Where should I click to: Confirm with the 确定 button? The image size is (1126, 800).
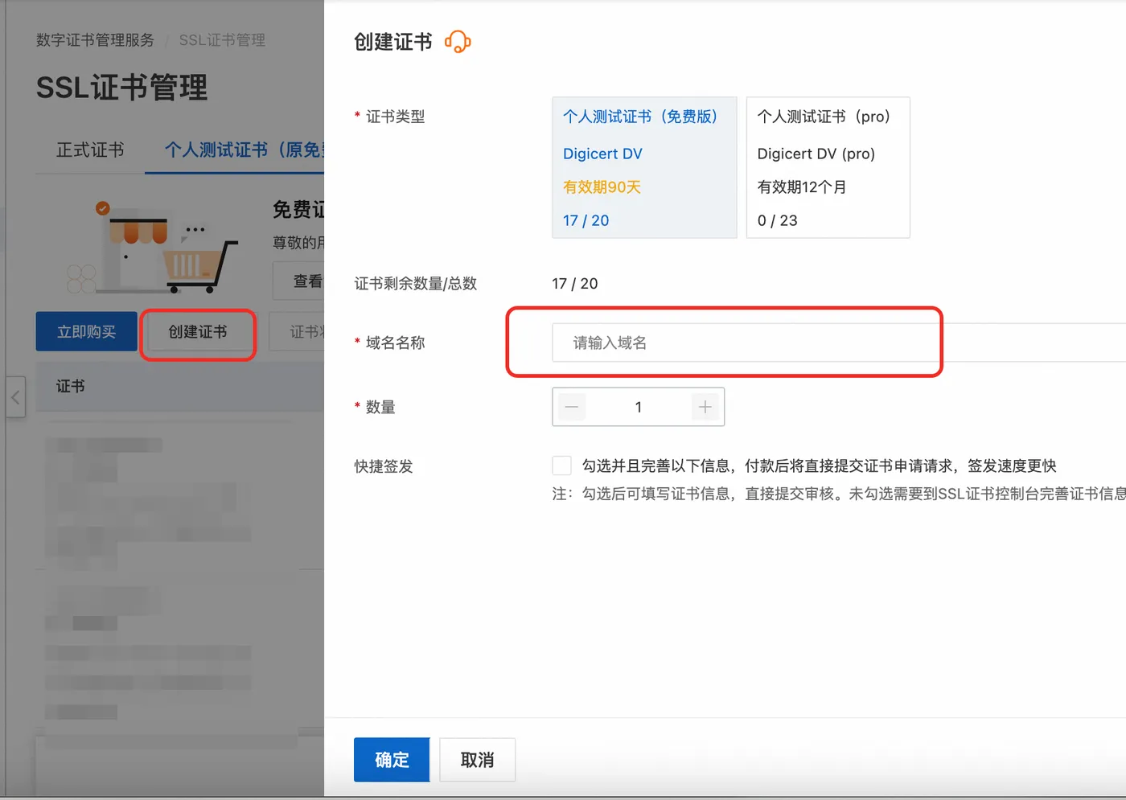click(392, 760)
